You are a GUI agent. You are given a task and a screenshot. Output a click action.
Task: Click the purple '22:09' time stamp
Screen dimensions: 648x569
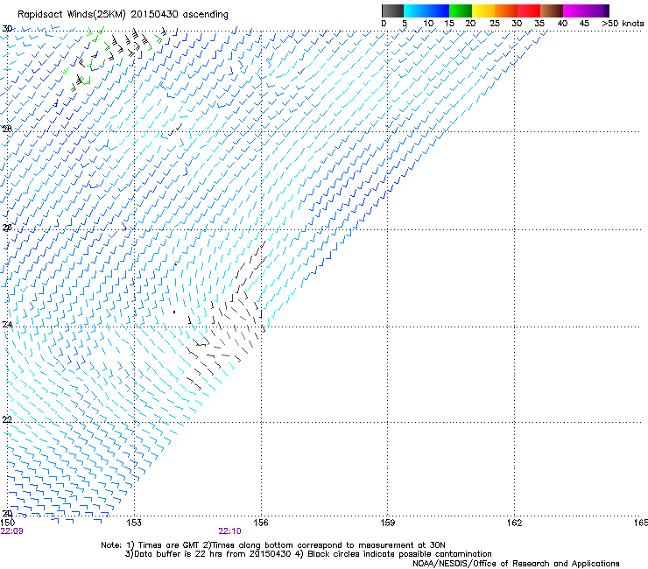[12, 531]
